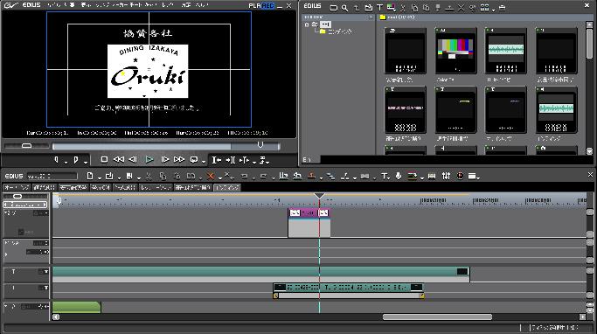This screenshot has height=334, width=597.
Task: Delete the selected clip with the red X
Action: (210, 176)
